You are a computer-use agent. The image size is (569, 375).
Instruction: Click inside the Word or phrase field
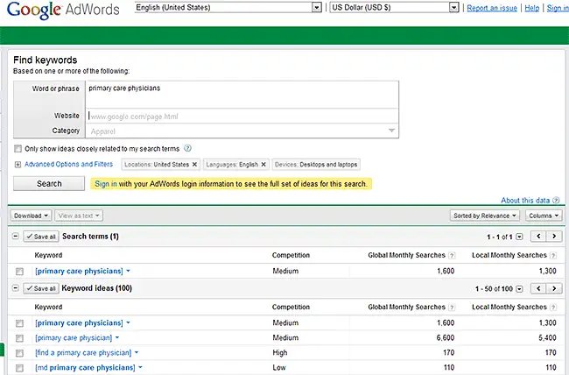coord(242,95)
